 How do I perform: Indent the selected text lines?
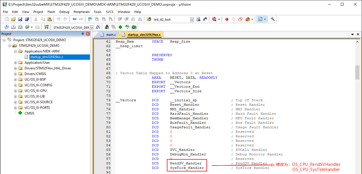pos(120,19)
